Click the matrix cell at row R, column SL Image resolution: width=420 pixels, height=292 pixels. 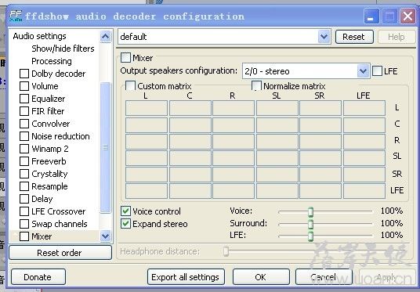click(277, 142)
